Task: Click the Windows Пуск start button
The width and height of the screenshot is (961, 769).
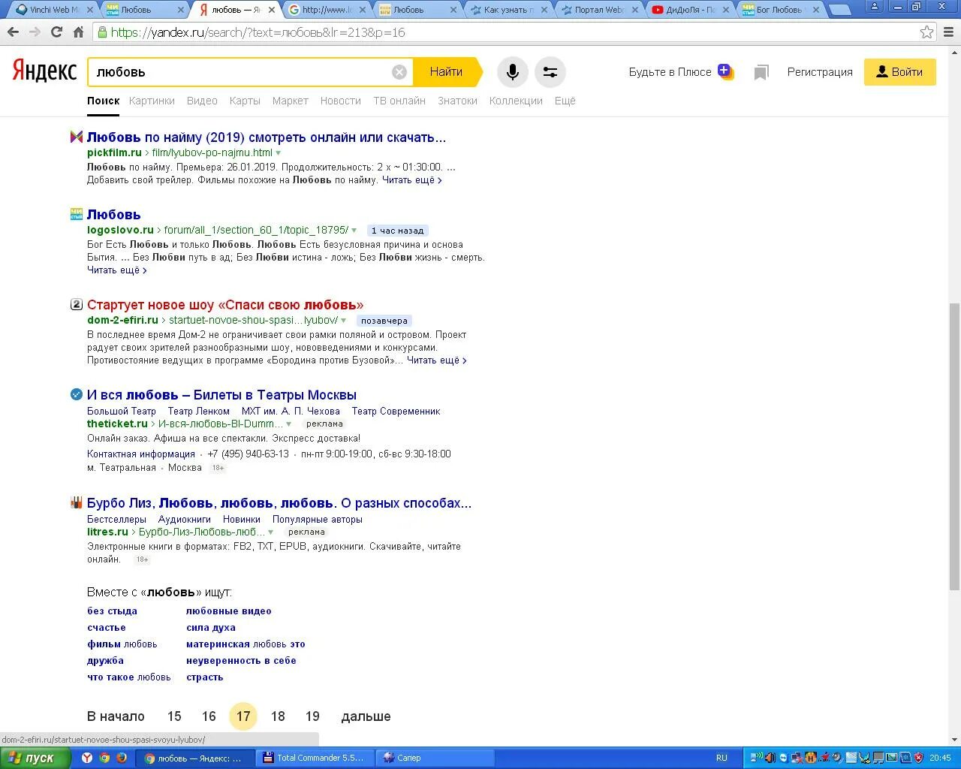Action: (x=35, y=758)
